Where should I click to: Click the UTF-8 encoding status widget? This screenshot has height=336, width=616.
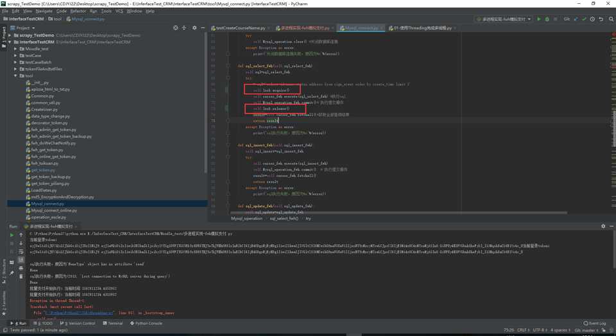(x=540, y=330)
